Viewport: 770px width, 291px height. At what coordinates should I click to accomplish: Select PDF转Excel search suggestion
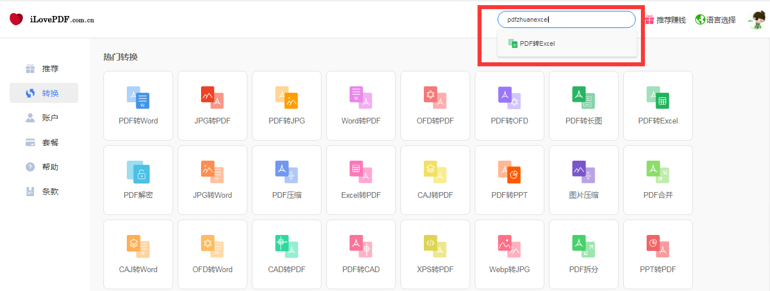[537, 43]
